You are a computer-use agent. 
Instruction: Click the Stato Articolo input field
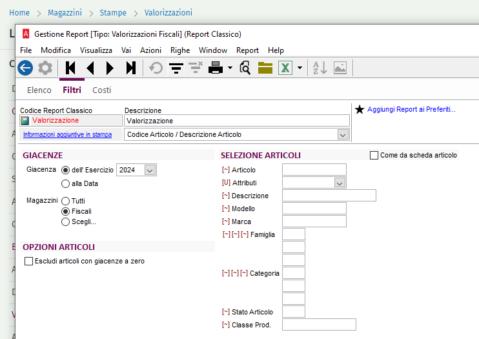pos(294,312)
